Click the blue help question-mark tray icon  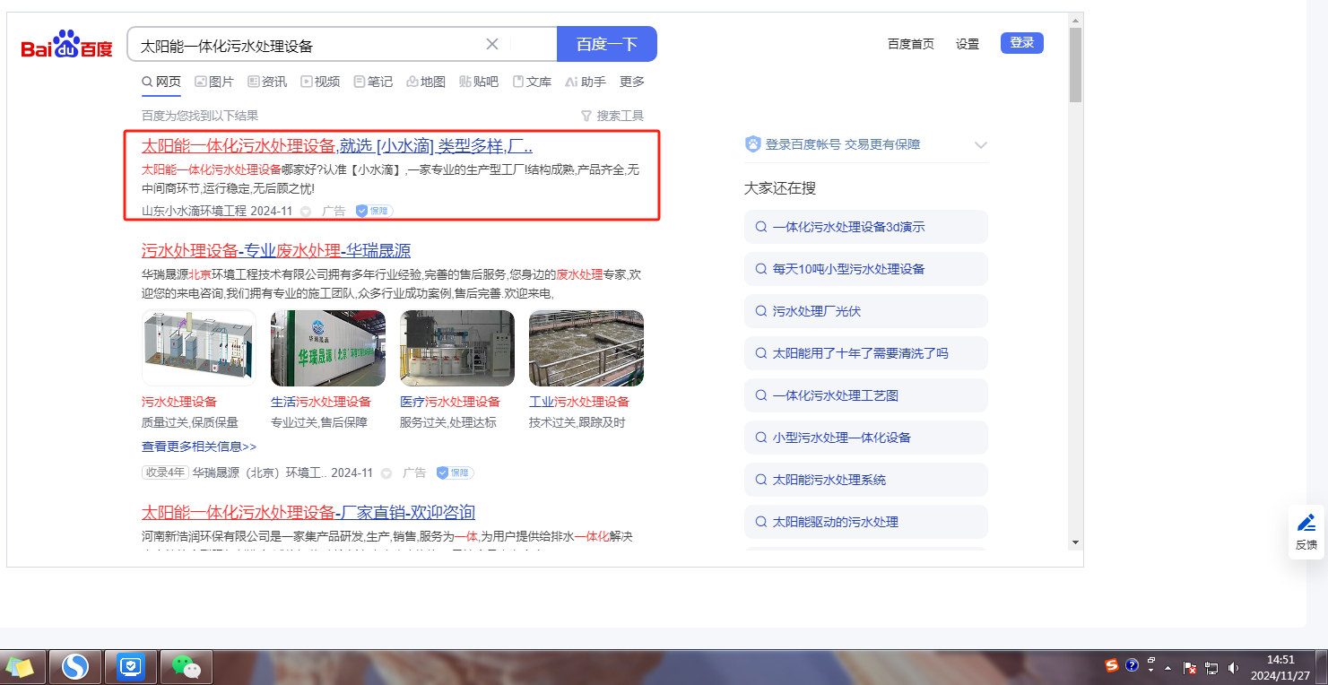[1132, 665]
